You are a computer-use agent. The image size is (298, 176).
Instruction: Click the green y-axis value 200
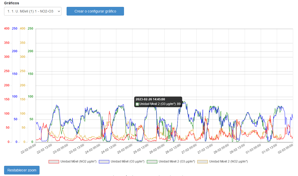(x=30, y=51)
